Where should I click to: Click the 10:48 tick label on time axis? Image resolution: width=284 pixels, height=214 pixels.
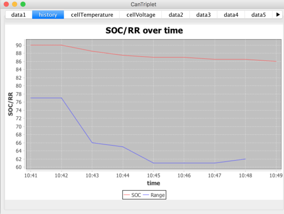coord(246,176)
